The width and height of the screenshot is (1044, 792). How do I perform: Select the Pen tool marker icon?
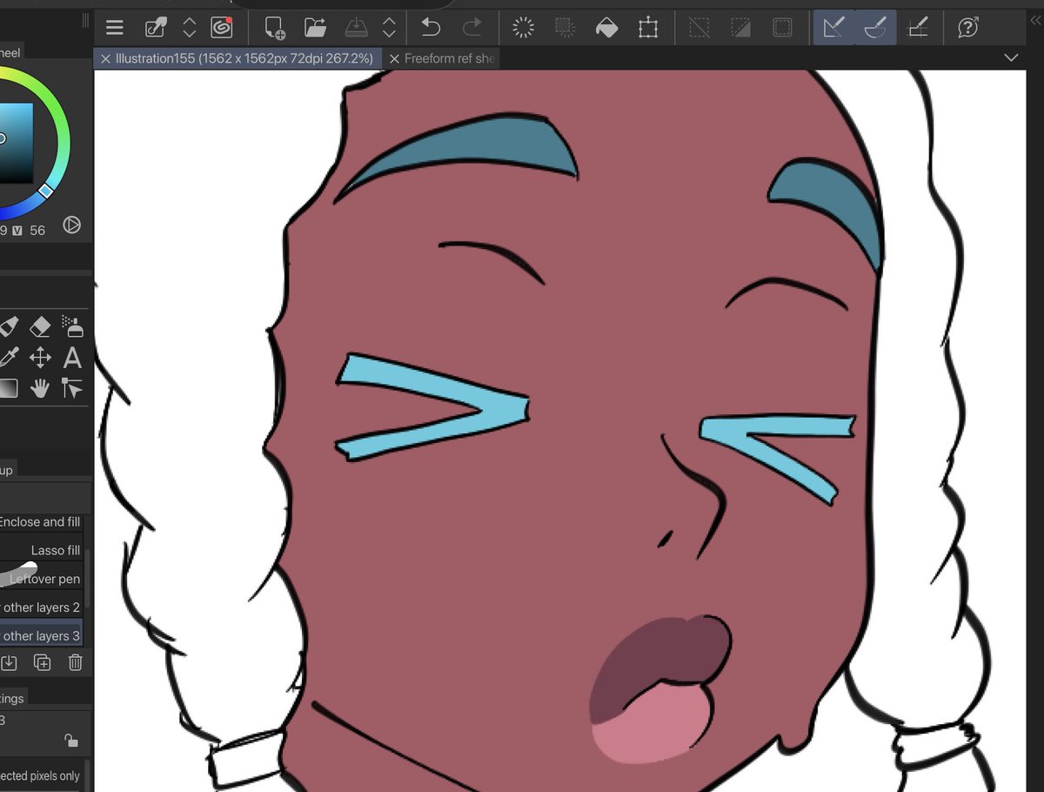[x=9, y=327]
